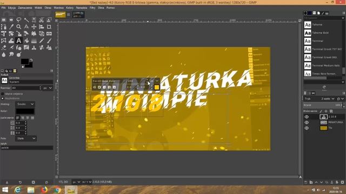This screenshot has width=346, height=194.
Task: Select the Crop tool
Action: coord(49,27)
